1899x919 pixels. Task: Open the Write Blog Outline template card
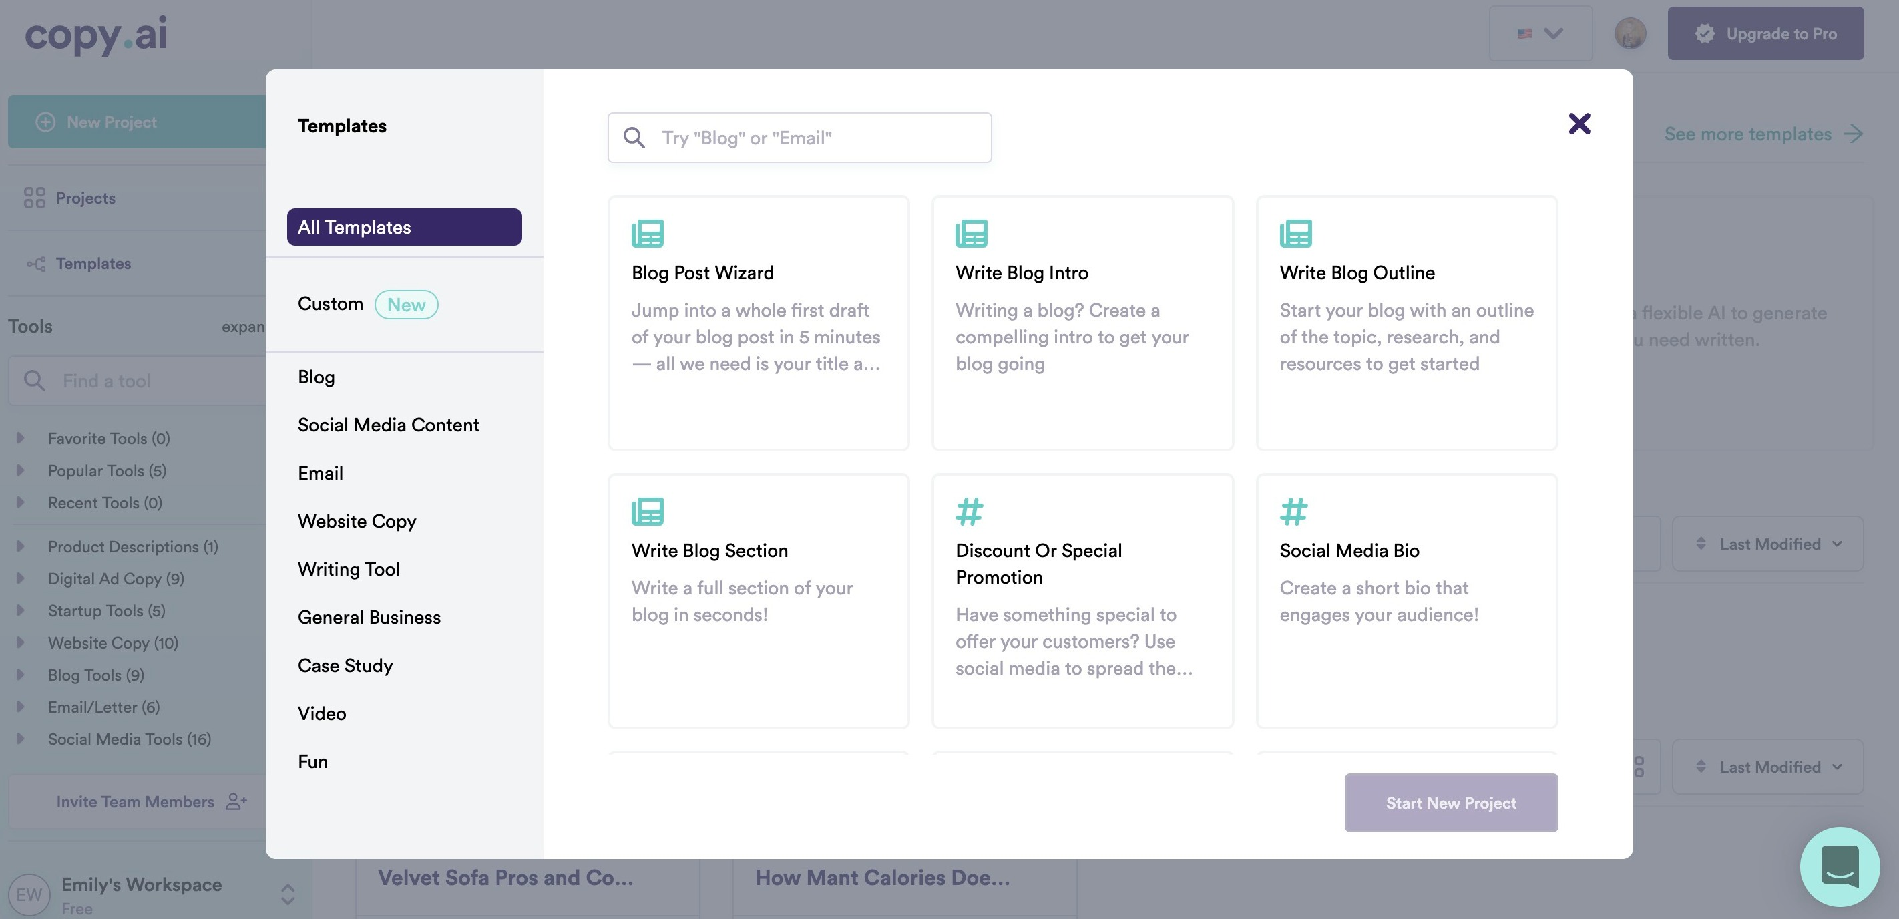(1407, 323)
